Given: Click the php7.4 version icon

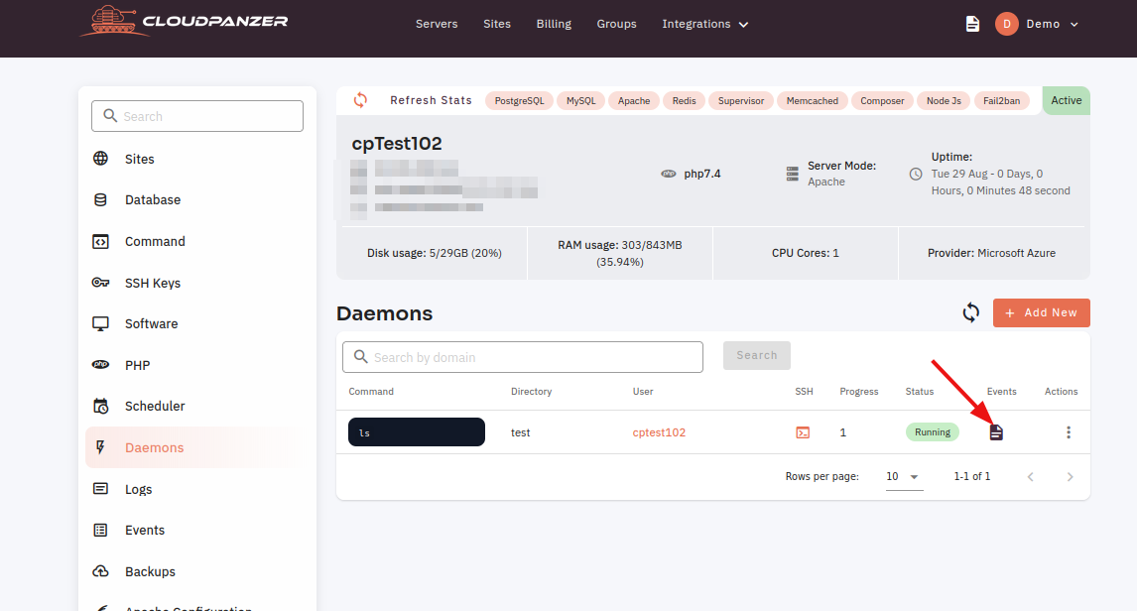Looking at the screenshot, I should [669, 174].
